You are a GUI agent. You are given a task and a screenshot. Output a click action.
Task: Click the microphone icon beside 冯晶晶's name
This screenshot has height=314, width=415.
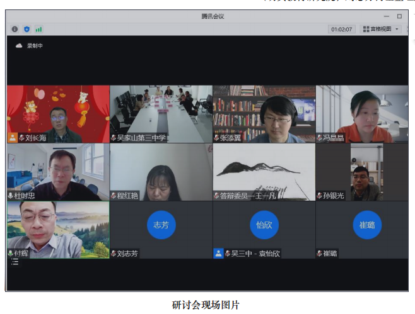tap(320, 138)
